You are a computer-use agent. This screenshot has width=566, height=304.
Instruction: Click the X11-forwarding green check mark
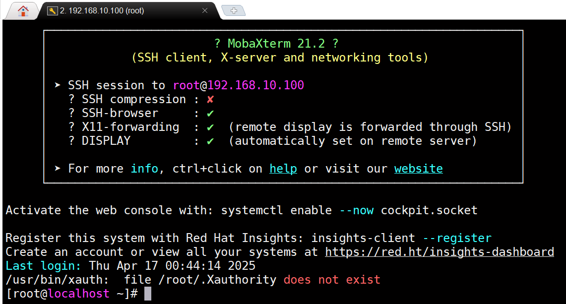(210, 127)
